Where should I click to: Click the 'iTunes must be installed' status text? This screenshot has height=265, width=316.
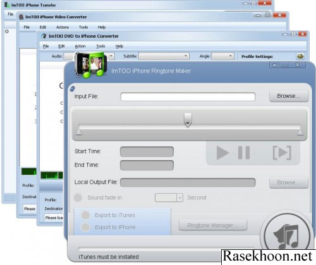[109, 257]
